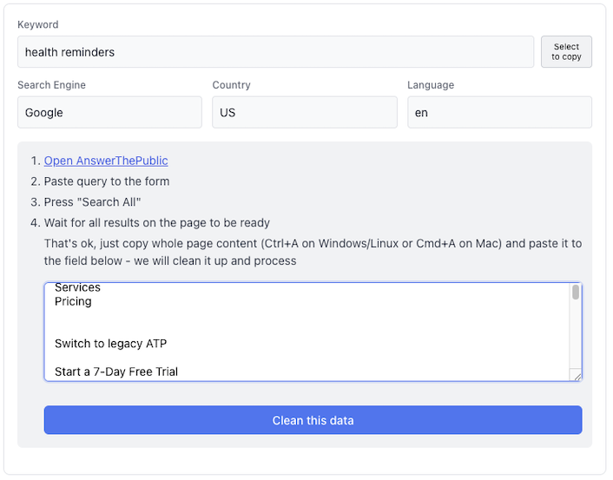Click the scrollbar thumb in the paste textarea

tap(576, 293)
